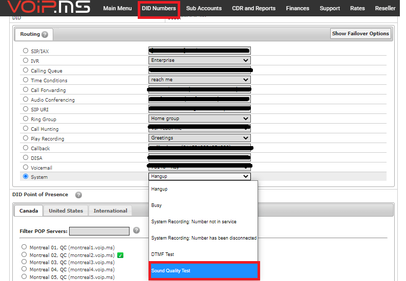Switch to International POP tab

click(x=110, y=210)
